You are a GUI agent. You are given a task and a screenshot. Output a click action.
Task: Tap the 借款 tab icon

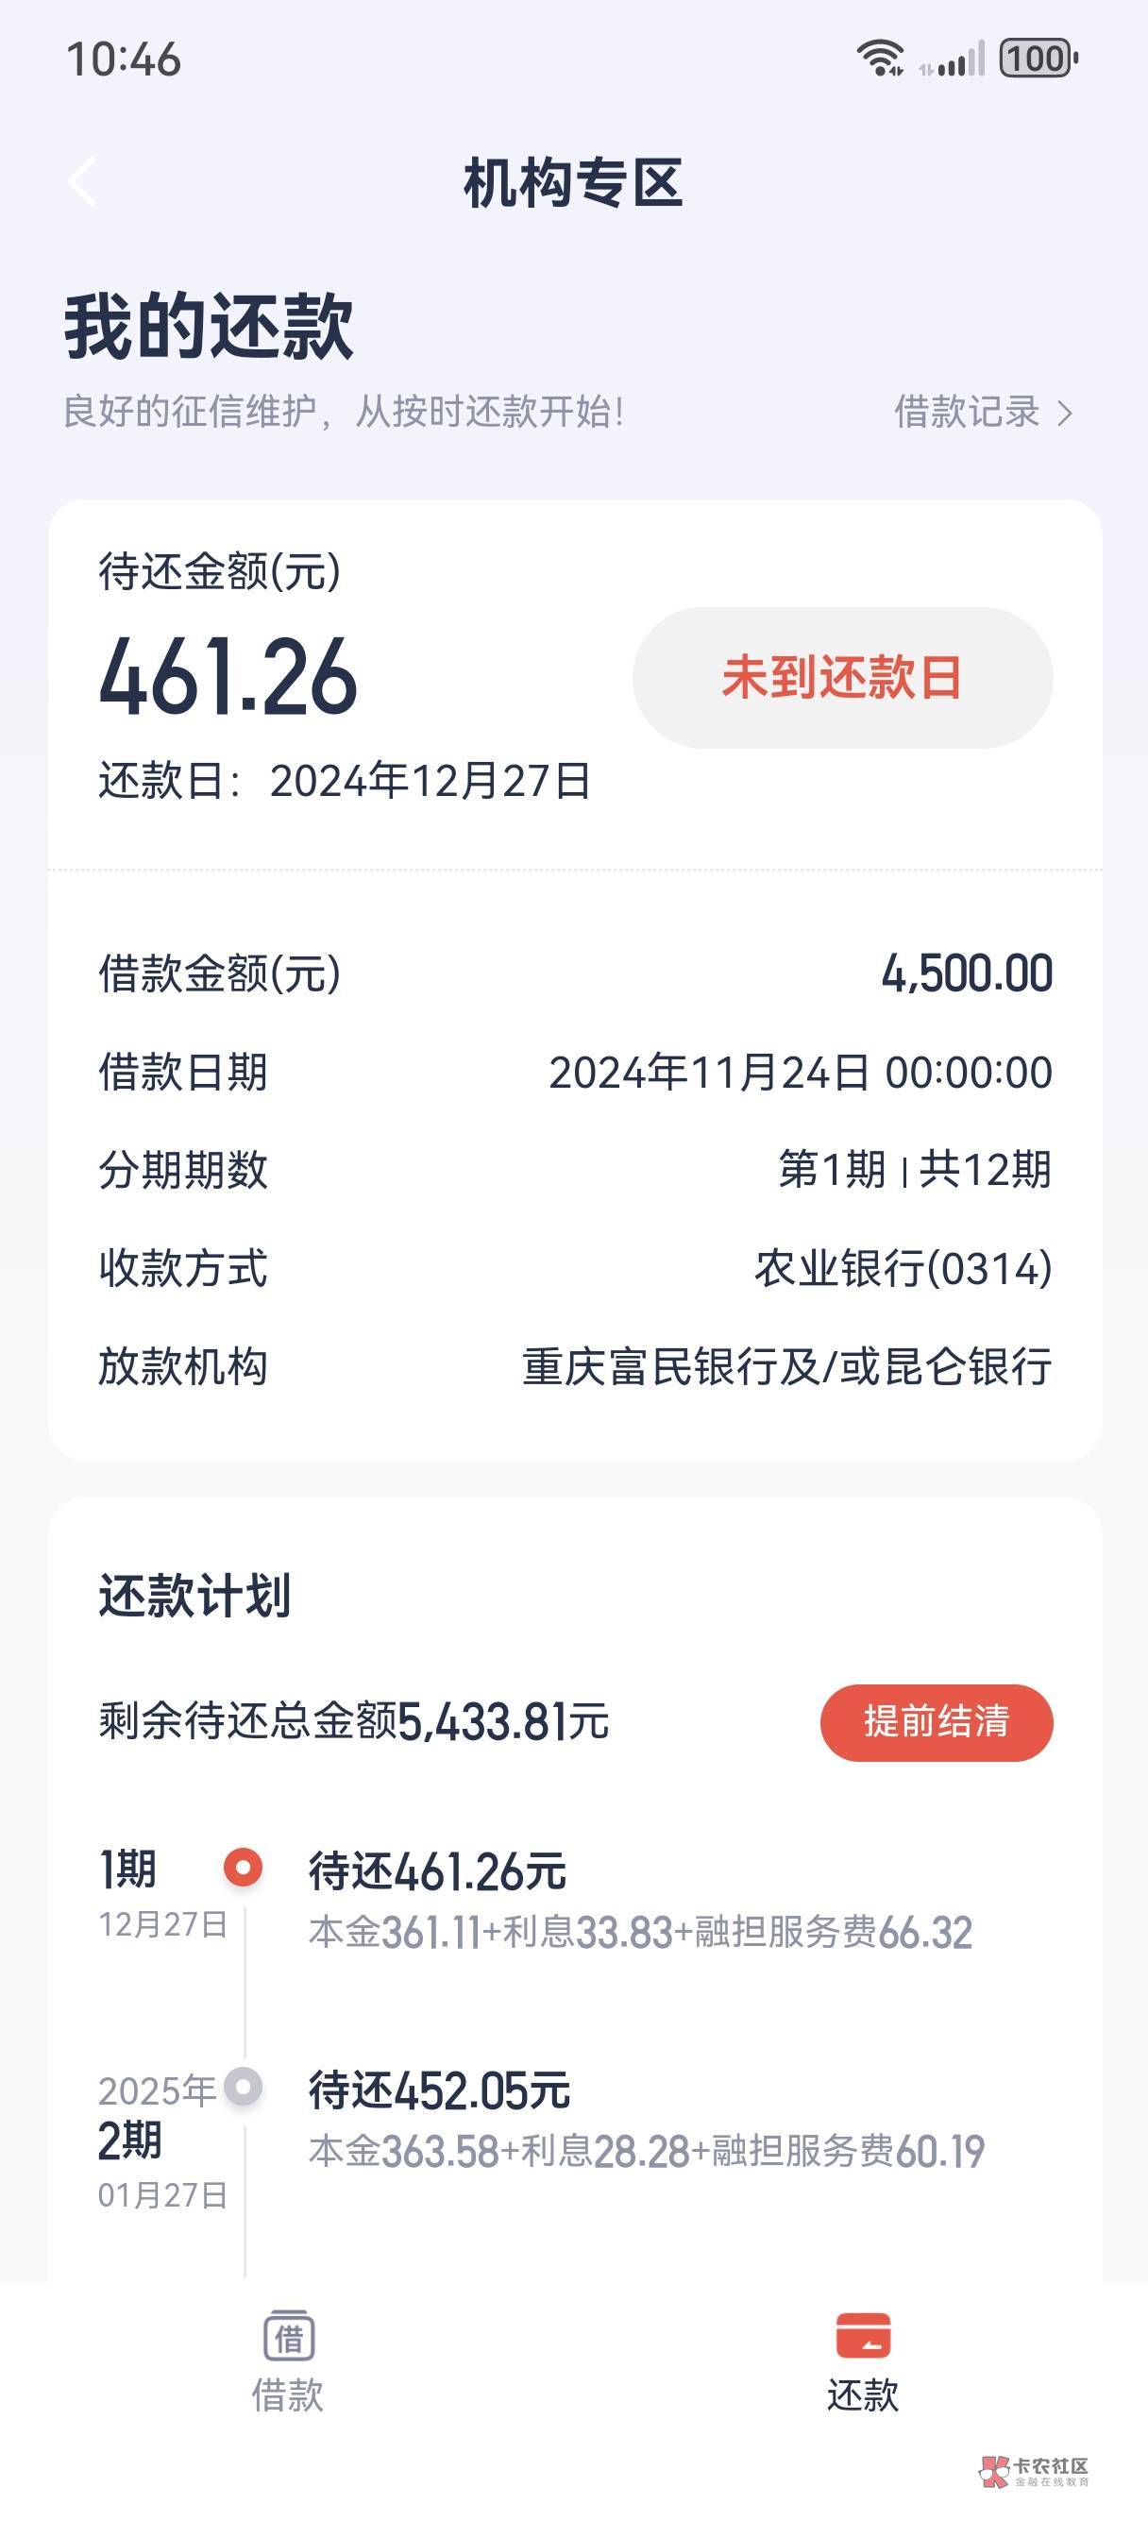tap(289, 2337)
